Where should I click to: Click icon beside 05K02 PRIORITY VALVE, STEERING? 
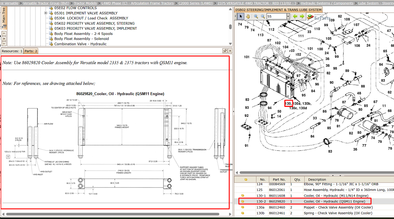tap(51, 23)
